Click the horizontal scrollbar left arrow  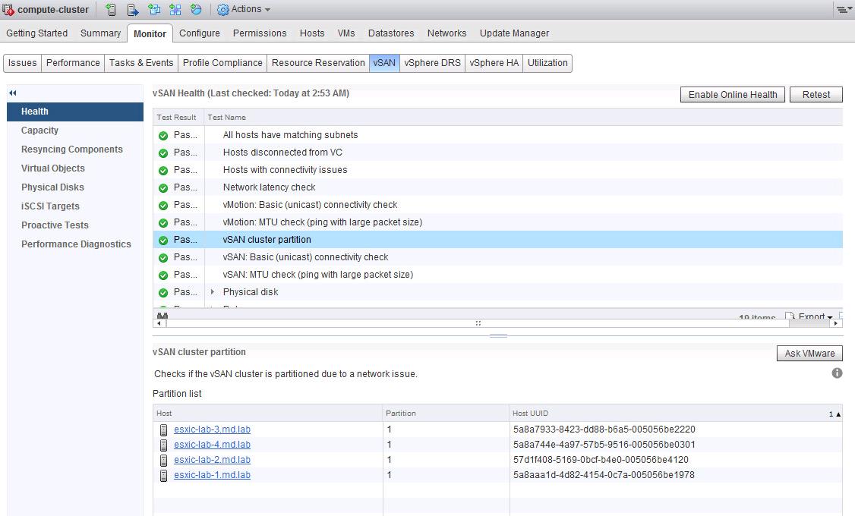(159, 323)
